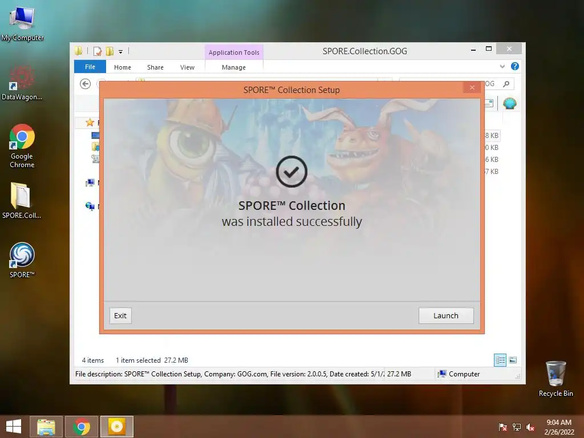The height and width of the screenshot is (438, 584).
Task: Open the View ribbon tab
Action: click(187, 67)
